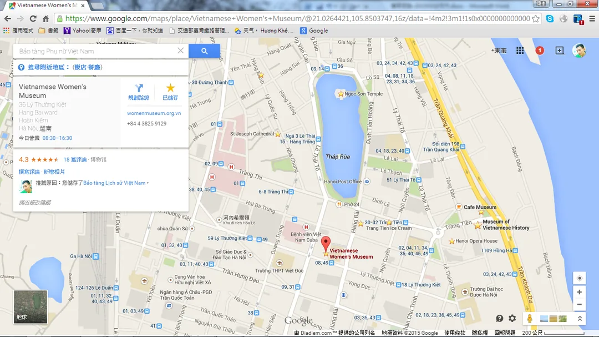Open the Chrome menu hamburger icon
The height and width of the screenshot is (337, 599).
[592, 18]
